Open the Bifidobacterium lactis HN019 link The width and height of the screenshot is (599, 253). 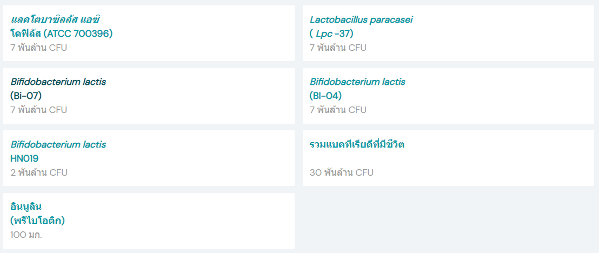(58, 151)
